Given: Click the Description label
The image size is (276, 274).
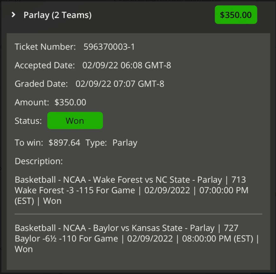Looking at the screenshot, I should tap(39, 161).
